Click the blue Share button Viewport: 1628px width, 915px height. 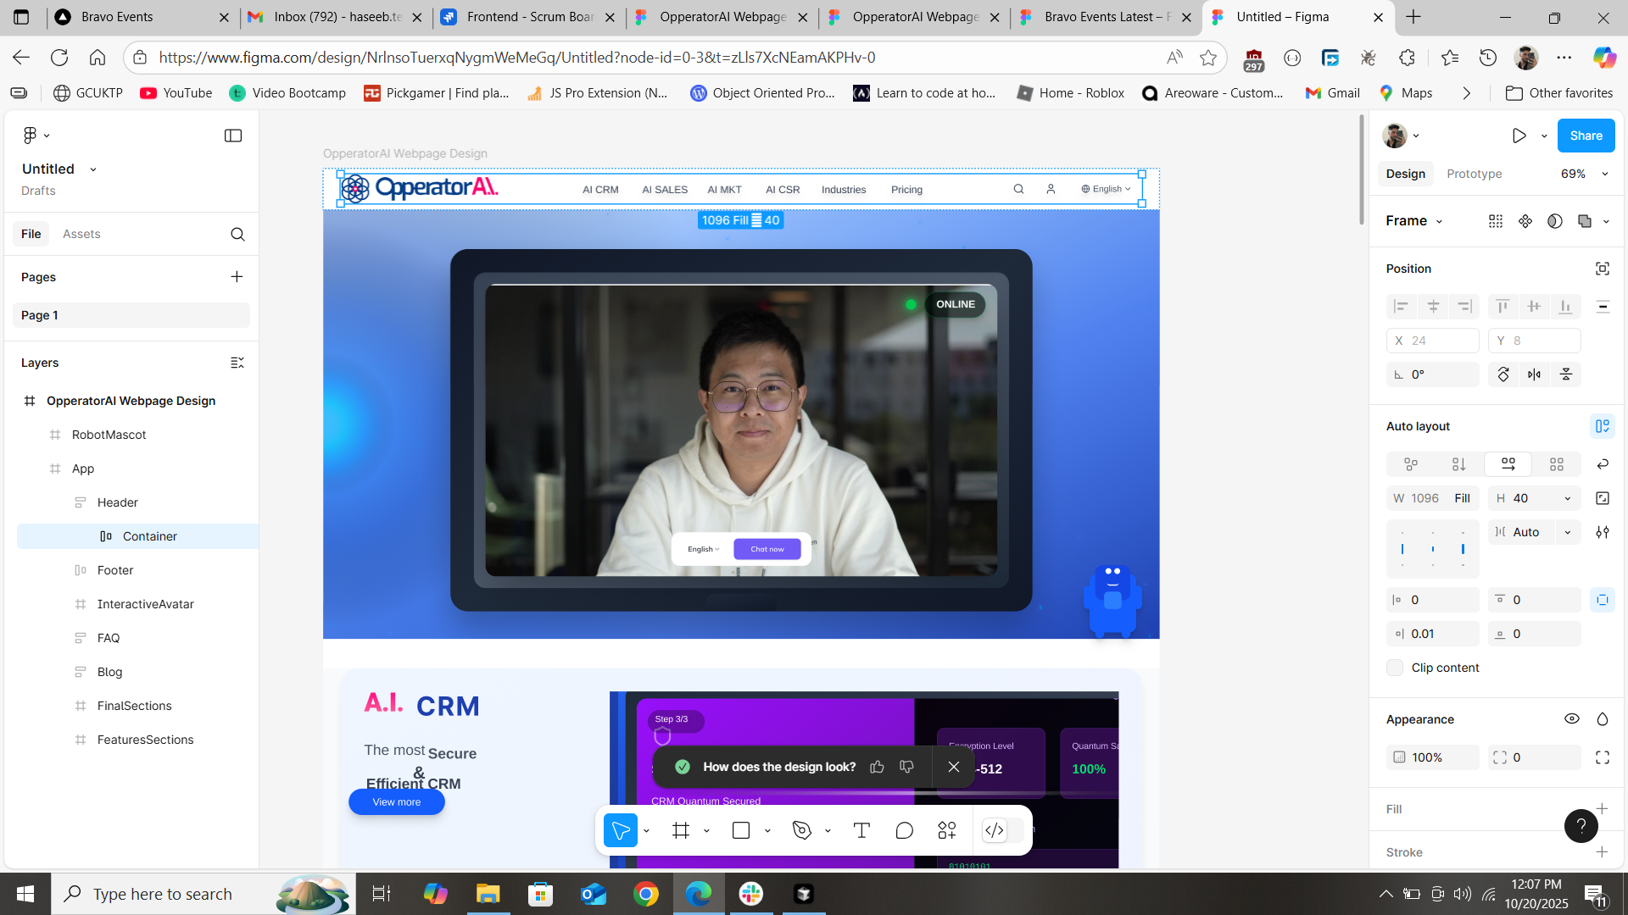[1586, 136]
